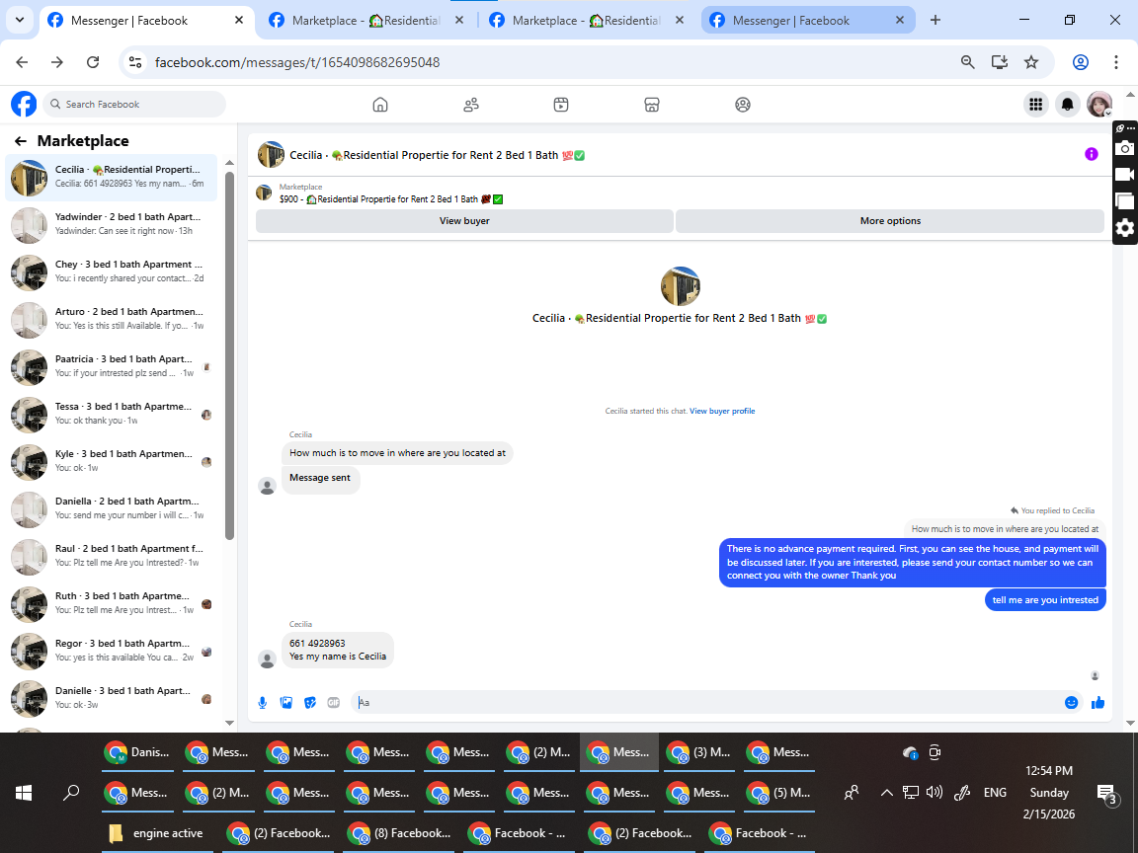Image resolution: width=1138 pixels, height=853 pixels.
Task: Record a voice clip with microphone icon
Action: 263,702
